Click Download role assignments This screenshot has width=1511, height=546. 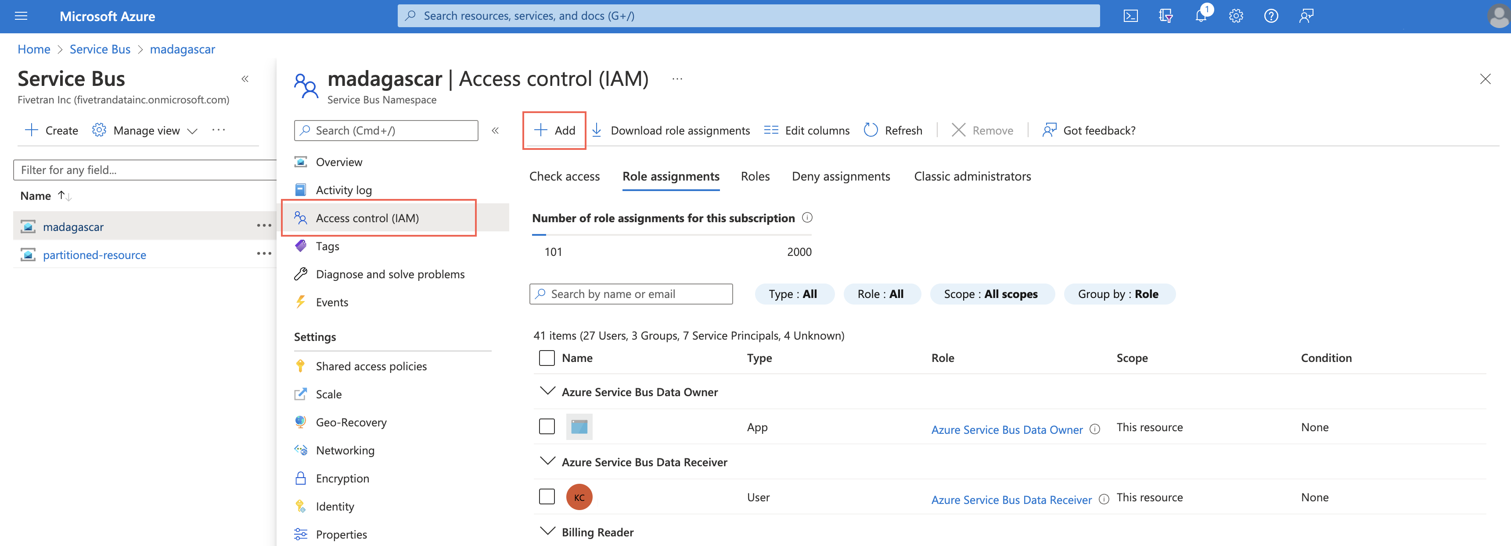(x=670, y=131)
